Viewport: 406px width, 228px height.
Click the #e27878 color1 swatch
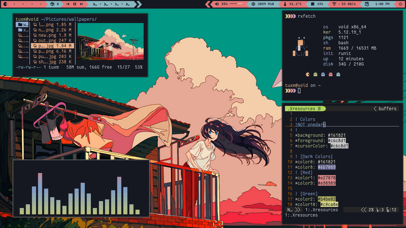[x=327, y=178]
